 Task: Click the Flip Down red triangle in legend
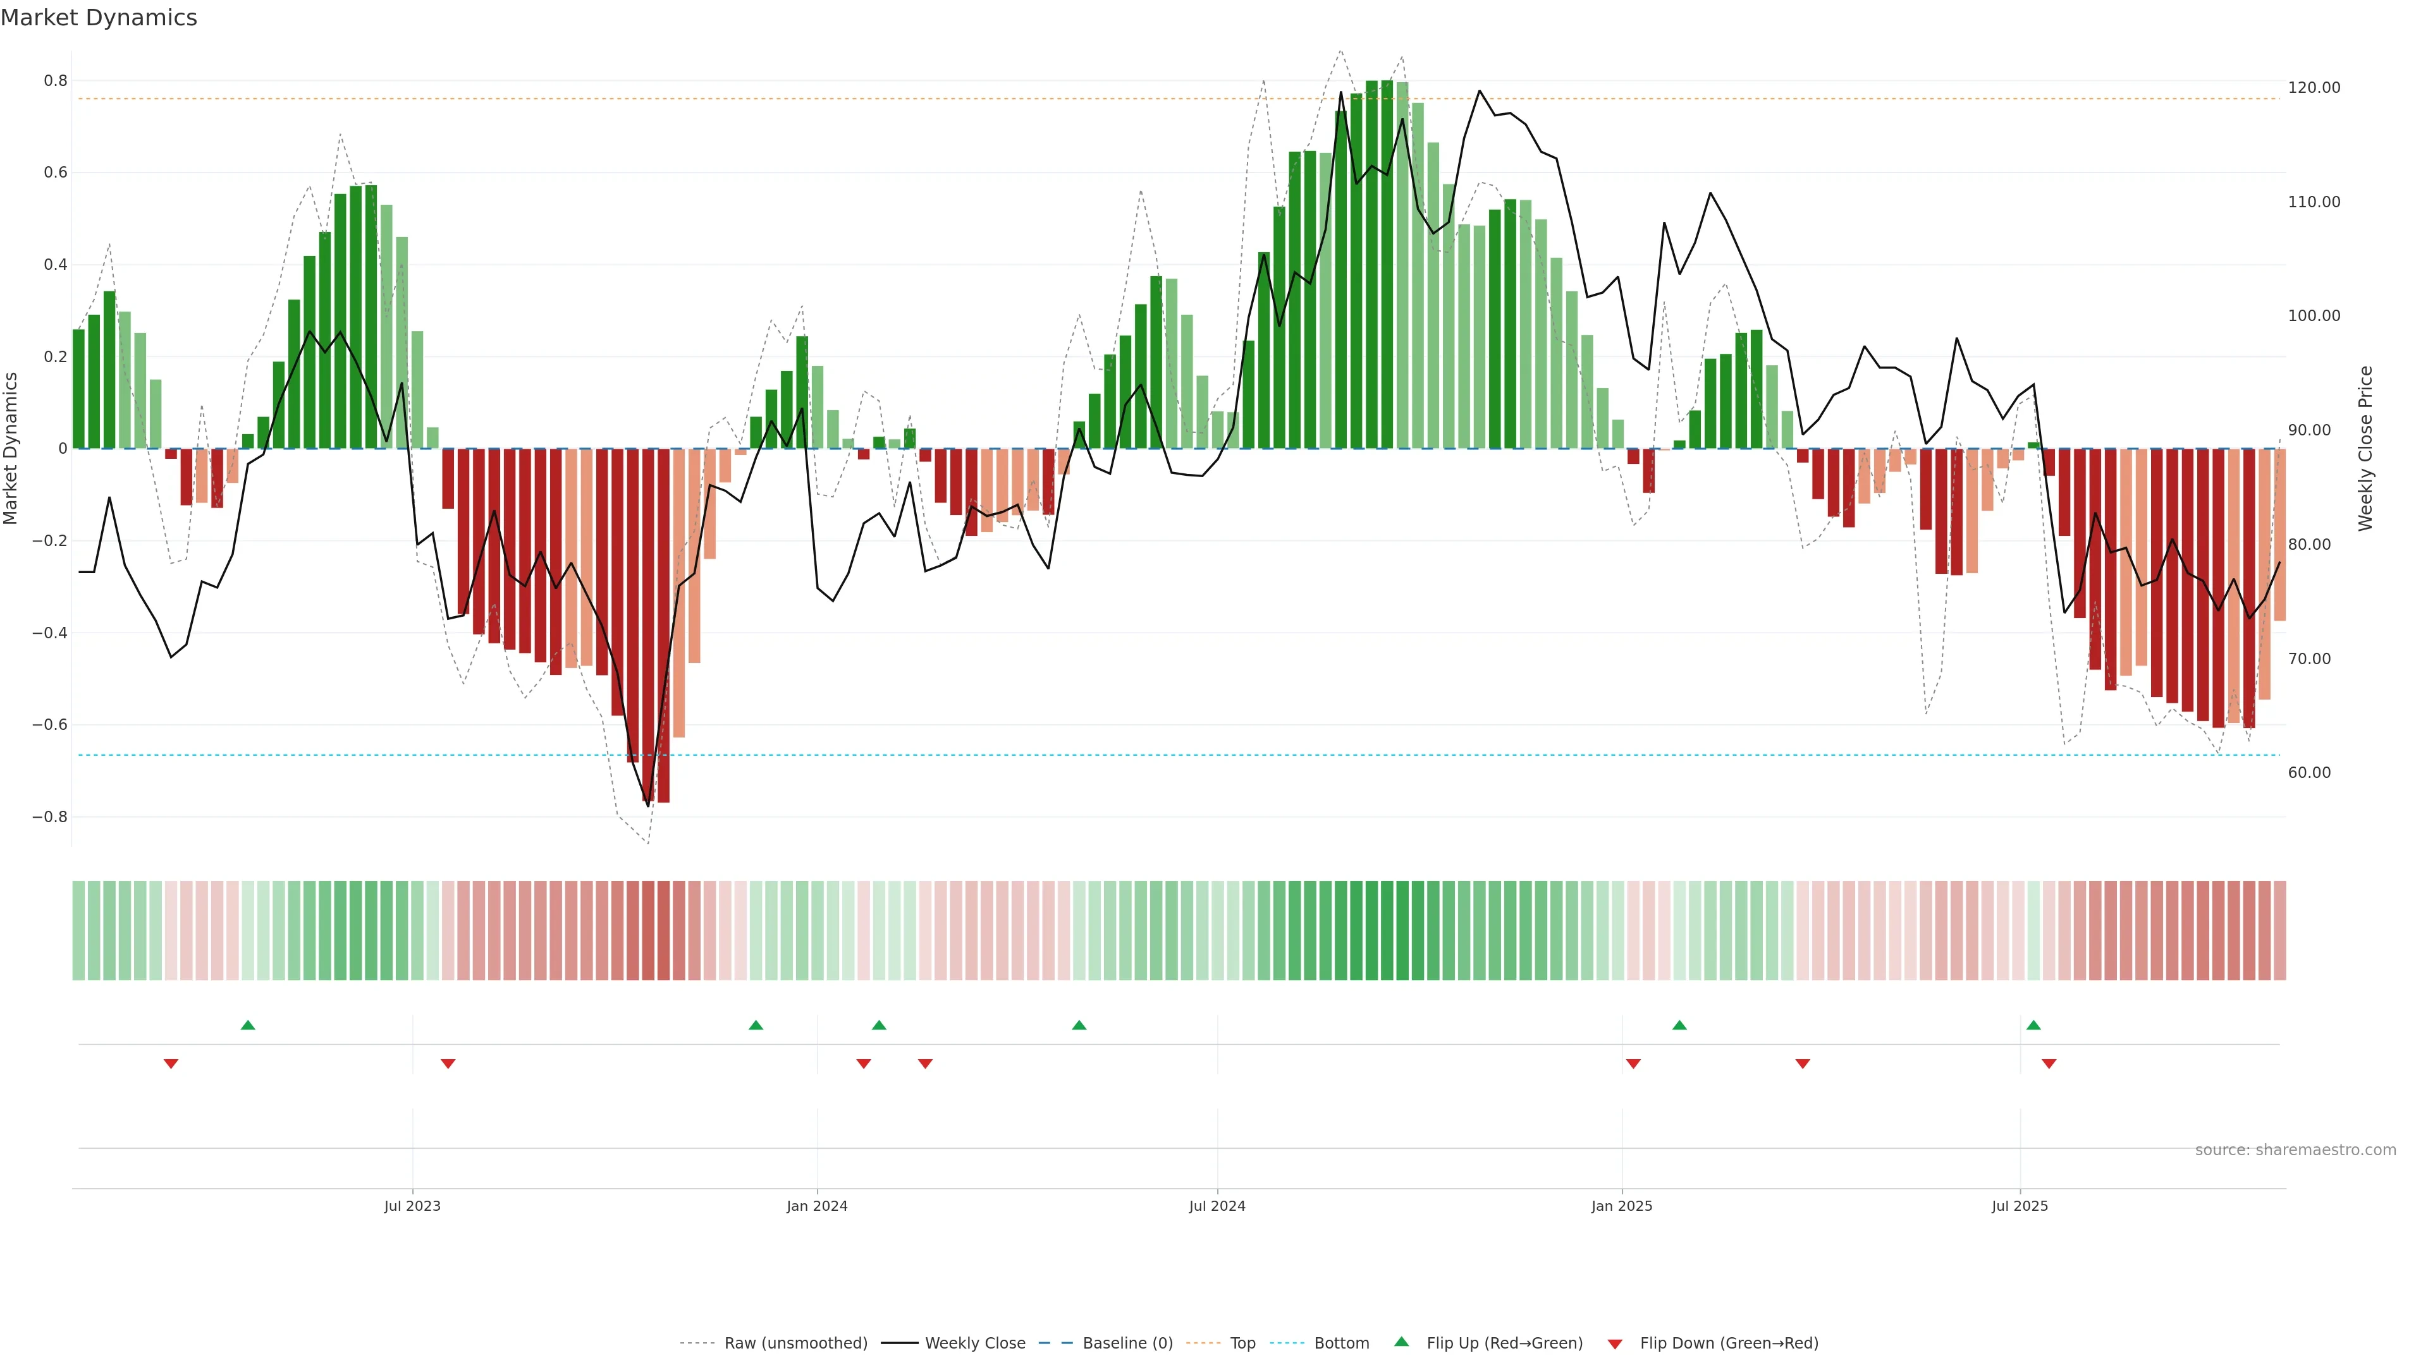1615,1344
